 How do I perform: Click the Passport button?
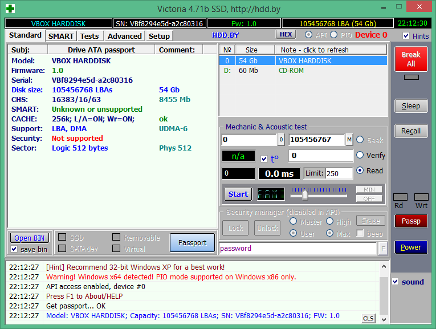(193, 243)
